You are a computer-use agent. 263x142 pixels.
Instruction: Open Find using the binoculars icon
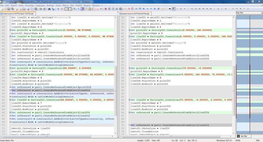(49, 9)
